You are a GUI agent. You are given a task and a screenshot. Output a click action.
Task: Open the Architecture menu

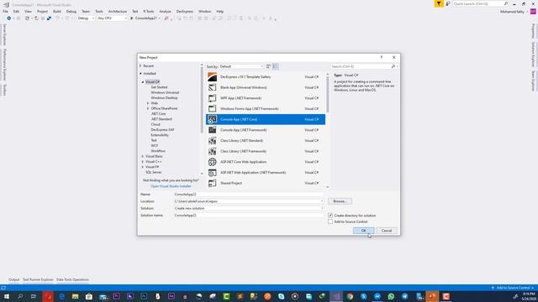point(118,11)
